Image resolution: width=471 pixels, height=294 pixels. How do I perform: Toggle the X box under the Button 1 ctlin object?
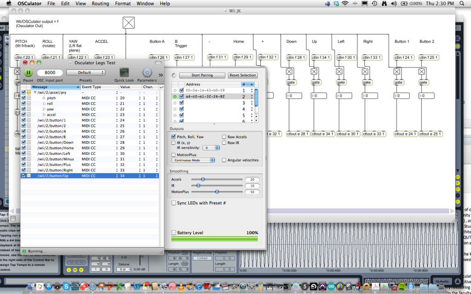pyautogui.click(x=397, y=71)
